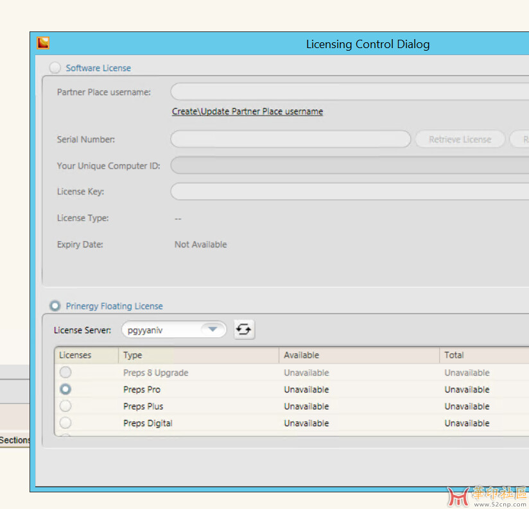Select the Software License radio button
The image size is (529, 509).
[55, 68]
